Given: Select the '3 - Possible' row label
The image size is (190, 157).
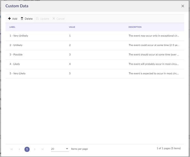Looking at the screenshot, I should 16,55.
